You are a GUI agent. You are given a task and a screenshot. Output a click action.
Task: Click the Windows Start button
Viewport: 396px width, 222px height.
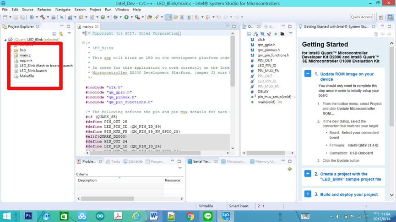coord(7,216)
